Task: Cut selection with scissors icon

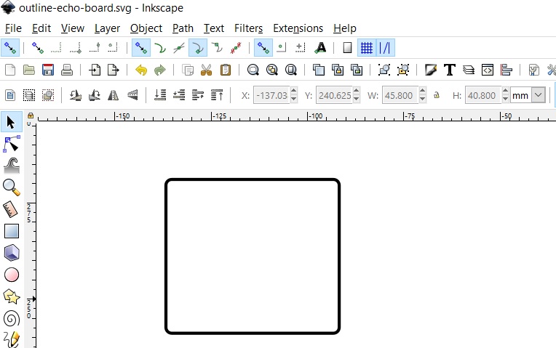Action: coord(206,70)
